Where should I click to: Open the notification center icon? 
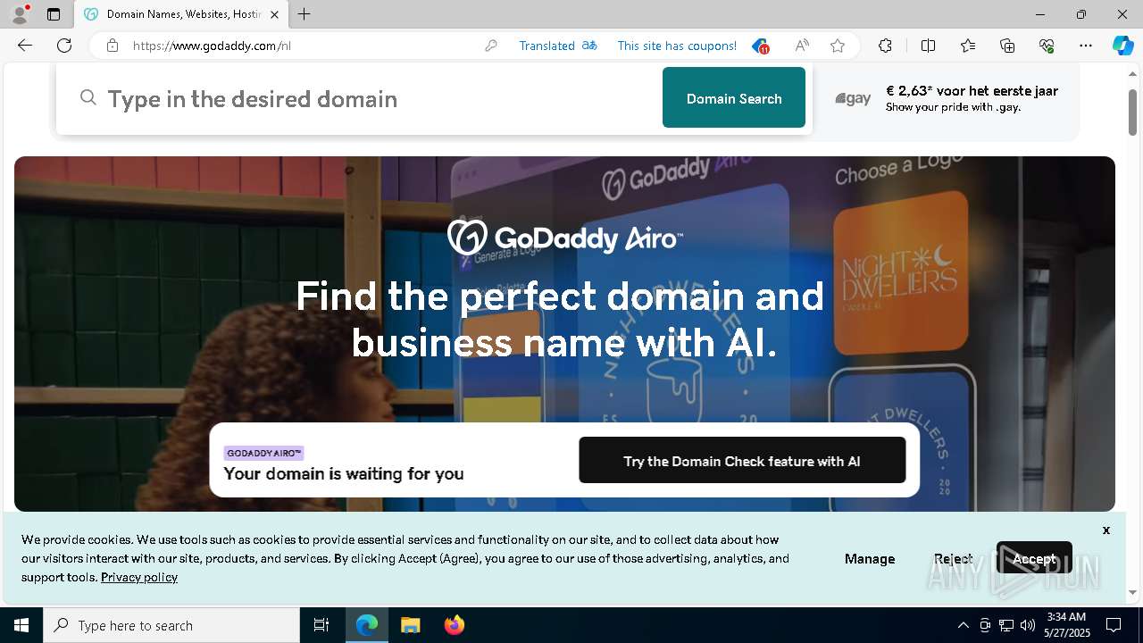1114,625
